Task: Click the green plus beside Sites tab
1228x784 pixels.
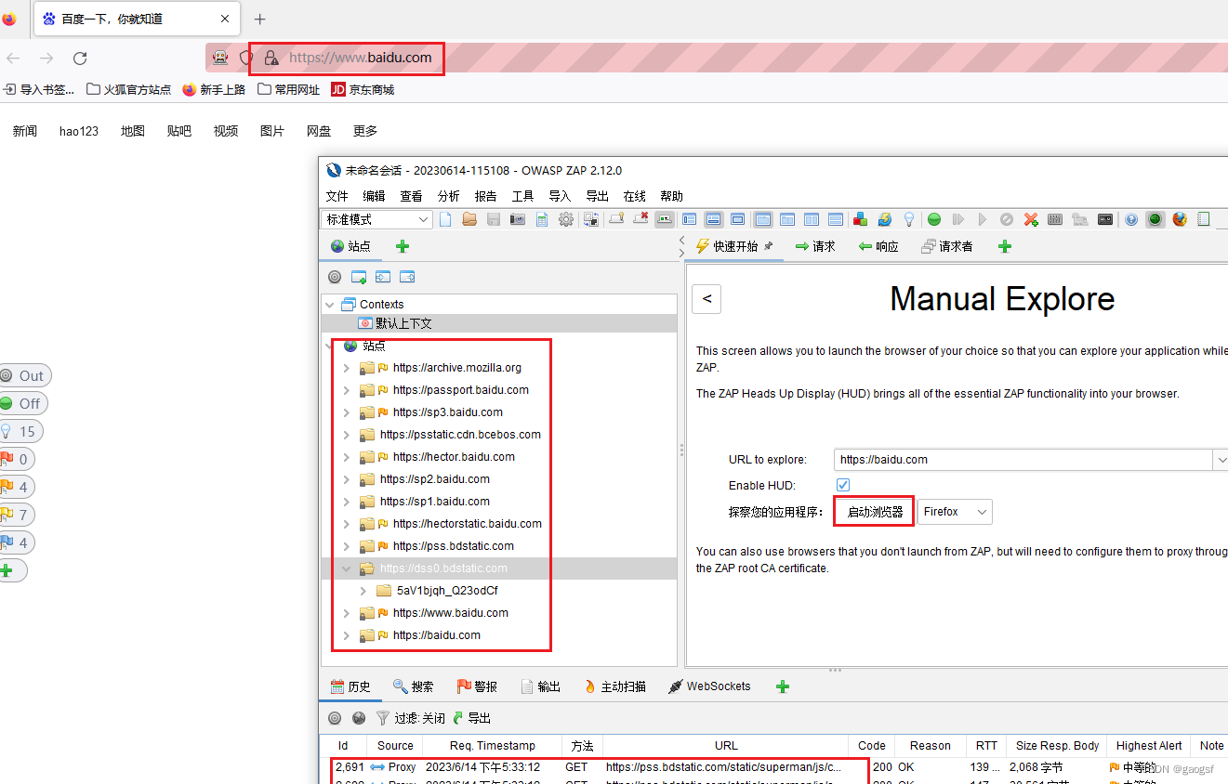Action: pyautogui.click(x=403, y=246)
